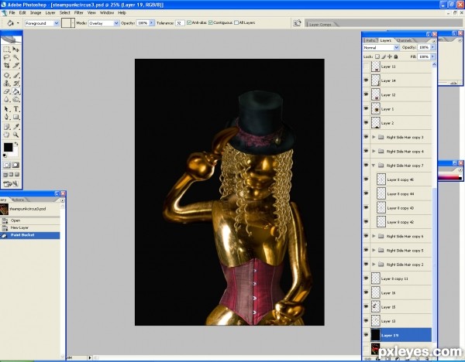
Task: Click the lock all layer icon
Action: coord(395,56)
